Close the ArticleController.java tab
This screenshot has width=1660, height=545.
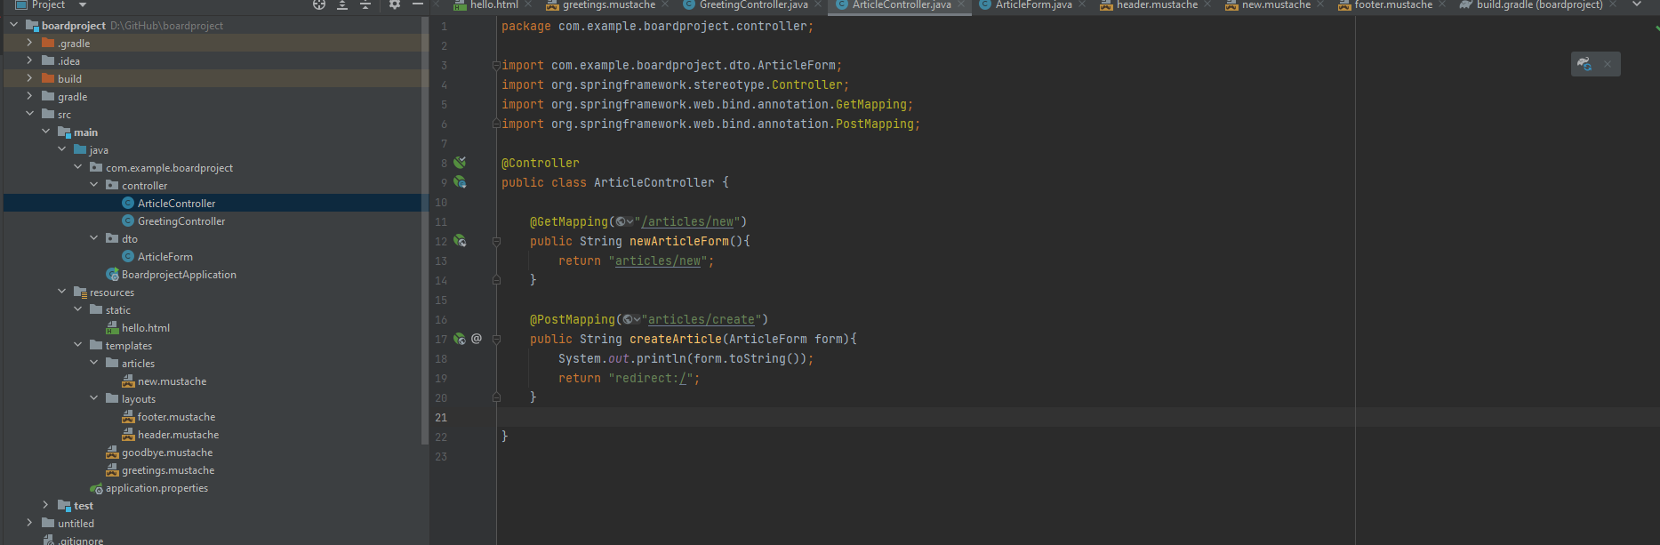tap(961, 4)
